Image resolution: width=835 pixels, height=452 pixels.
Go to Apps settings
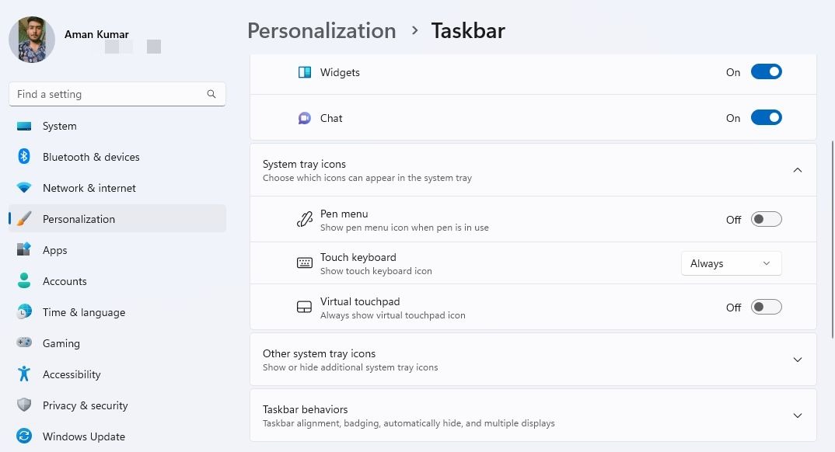[117, 250]
